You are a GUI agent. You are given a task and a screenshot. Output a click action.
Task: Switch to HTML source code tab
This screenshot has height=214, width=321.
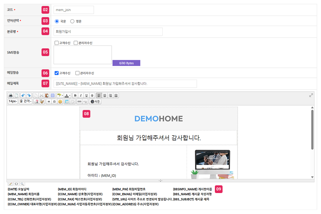point(16,184)
